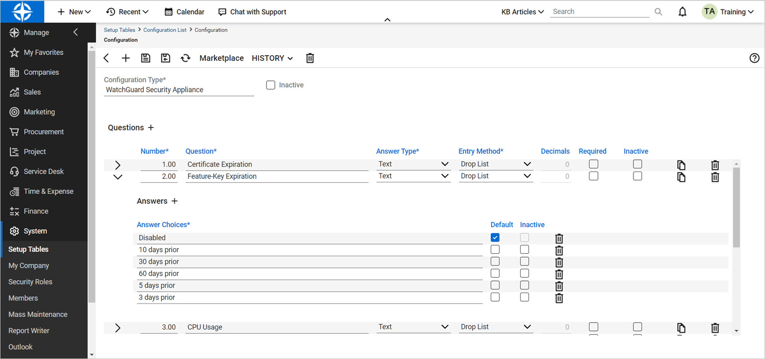Open the Configuration List breadcrumb link
The width and height of the screenshot is (765, 359).
[164, 30]
